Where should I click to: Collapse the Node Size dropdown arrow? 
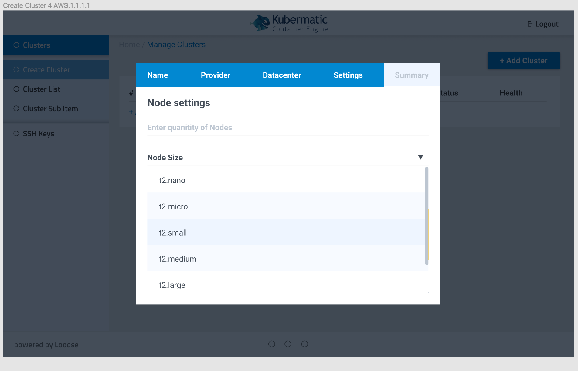click(421, 157)
